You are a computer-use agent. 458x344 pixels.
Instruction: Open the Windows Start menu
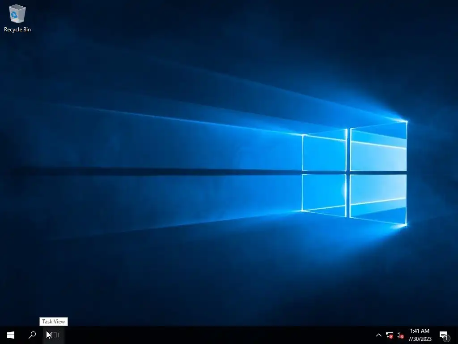pos(11,335)
